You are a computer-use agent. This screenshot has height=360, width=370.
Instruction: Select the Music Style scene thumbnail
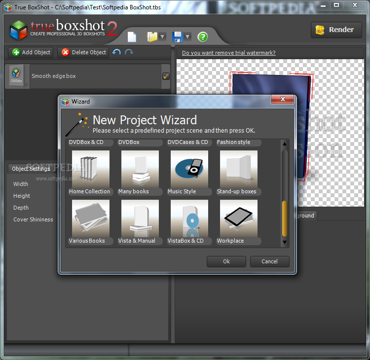pos(189,169)
